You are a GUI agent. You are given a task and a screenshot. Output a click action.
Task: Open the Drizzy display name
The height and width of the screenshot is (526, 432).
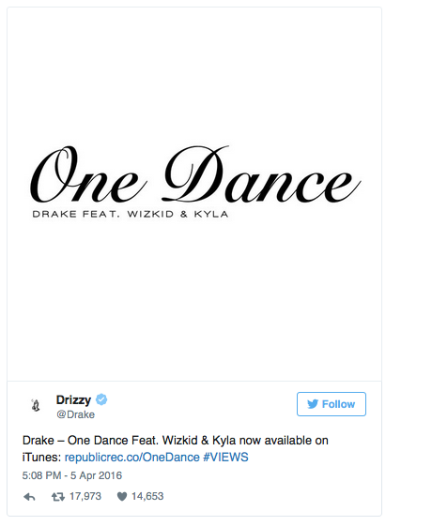pyautogui.click(x=73, y=399)
